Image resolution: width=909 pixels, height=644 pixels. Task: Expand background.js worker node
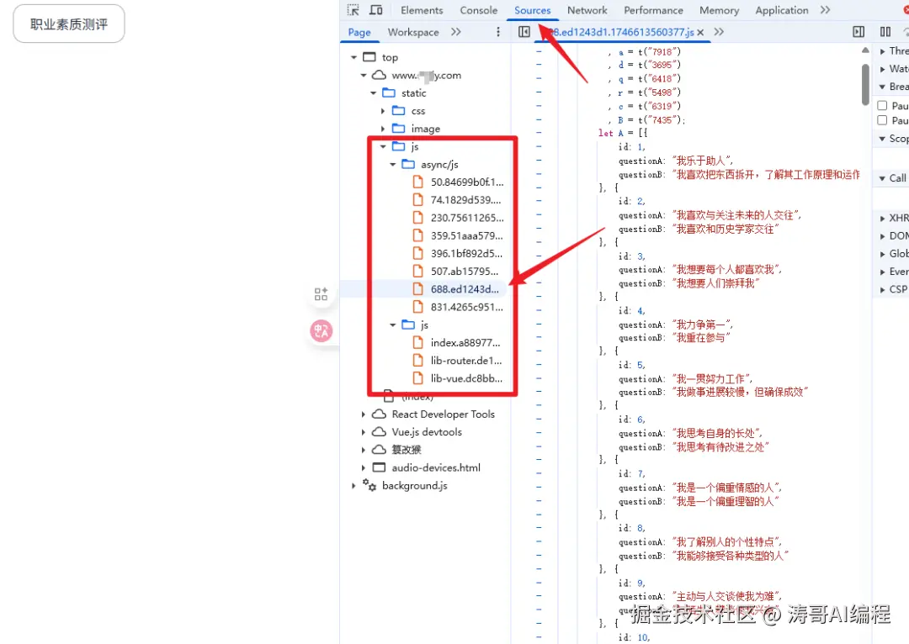353,485
